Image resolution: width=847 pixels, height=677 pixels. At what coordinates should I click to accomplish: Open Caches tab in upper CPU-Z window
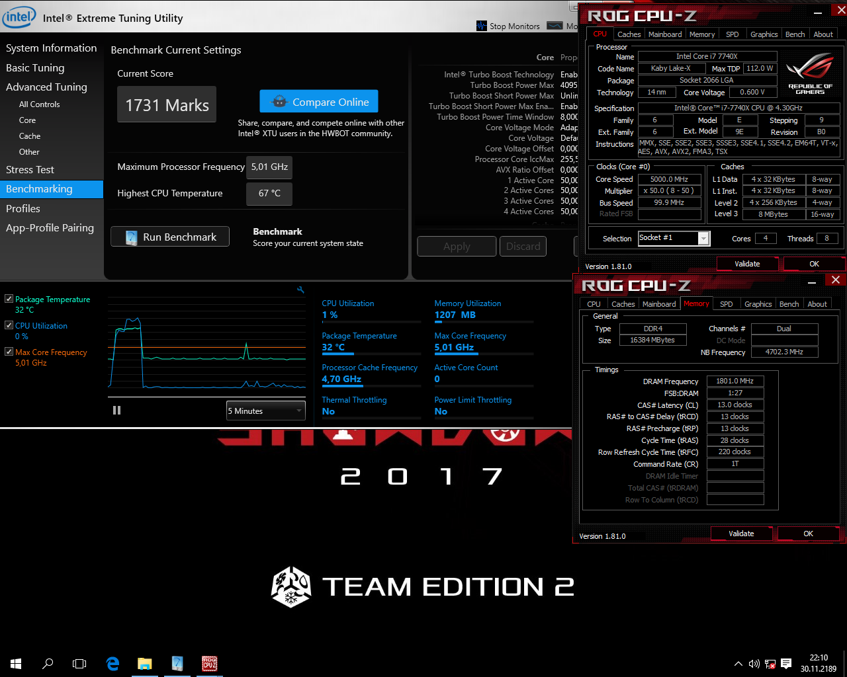629,34
